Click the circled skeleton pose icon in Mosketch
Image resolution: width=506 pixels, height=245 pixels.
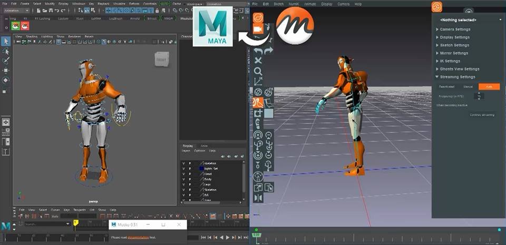(258, 177)
